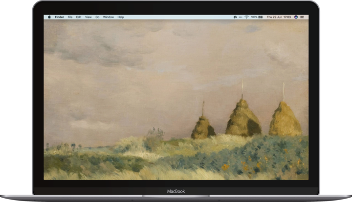Screen dimensions: 352x202
Task: Open the File menu
Action: 70,17
